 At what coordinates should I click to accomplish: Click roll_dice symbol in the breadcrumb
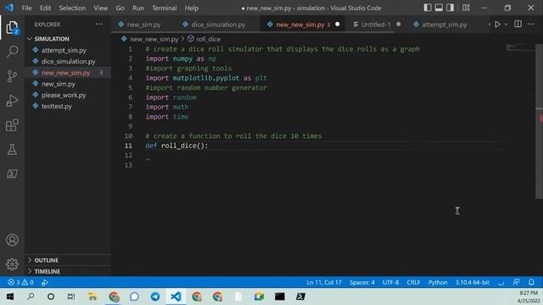pos(207,39)
